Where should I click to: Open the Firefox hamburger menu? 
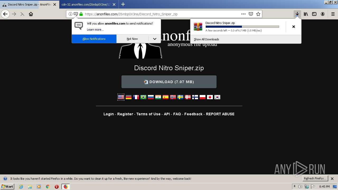[x=333, y=14]
